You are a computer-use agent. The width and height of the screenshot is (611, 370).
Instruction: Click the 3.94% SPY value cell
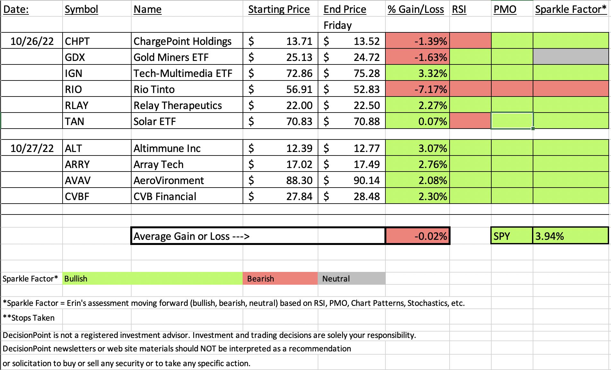click(x=570, y=236)
